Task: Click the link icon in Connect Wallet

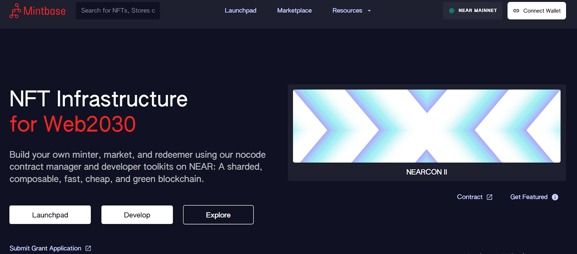Action: click(516, 11)
